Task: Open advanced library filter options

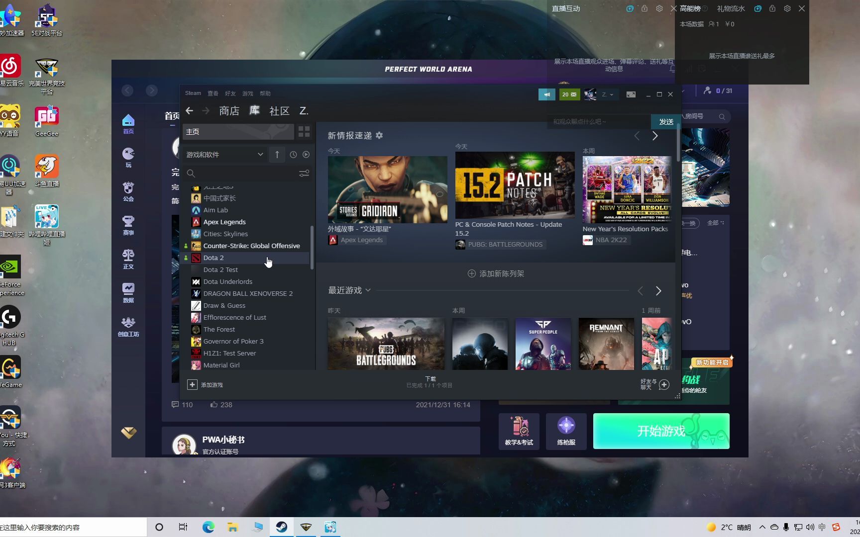Action: tap(304, 173)
